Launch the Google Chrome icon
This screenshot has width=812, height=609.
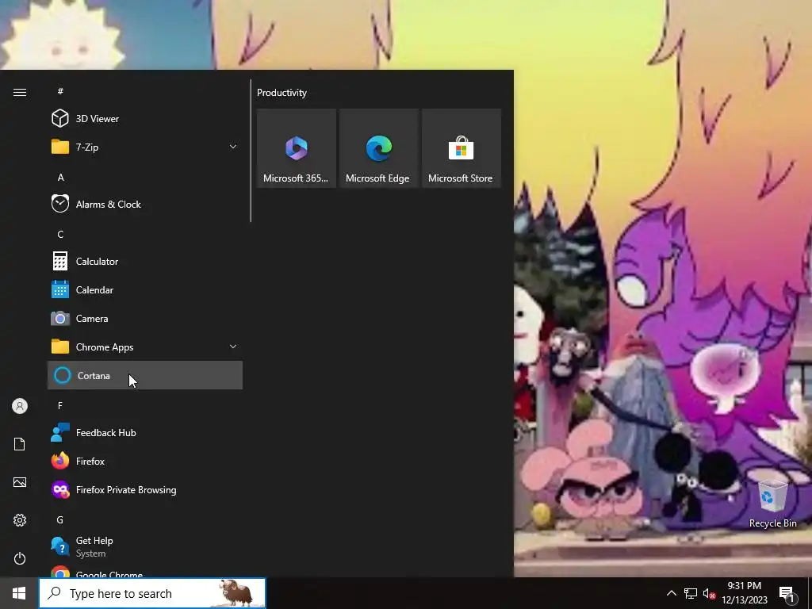tap(60, 572)
